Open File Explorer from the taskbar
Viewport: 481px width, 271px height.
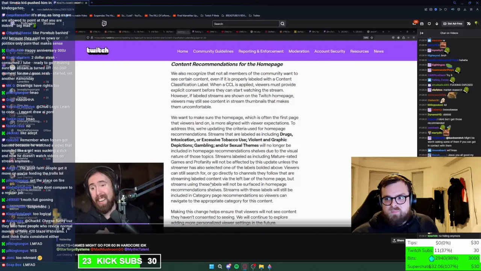(261, 266)
